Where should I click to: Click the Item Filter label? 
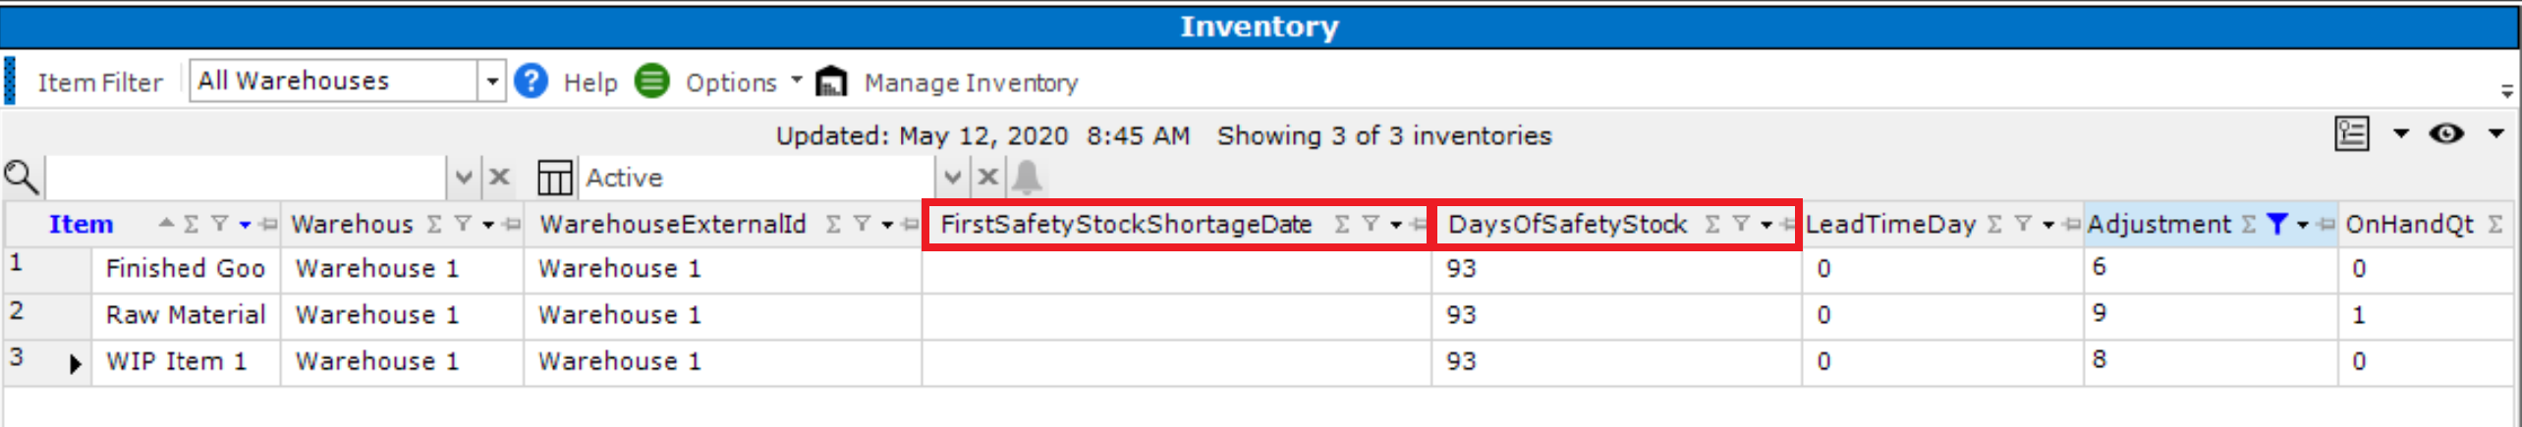coord(100,82)
